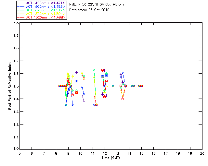Click the 'Time (GMT)' x-axis title
The image size is (208, 166).
click(110, 158)
